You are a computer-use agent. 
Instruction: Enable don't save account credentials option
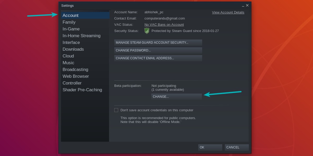(116, 110)
